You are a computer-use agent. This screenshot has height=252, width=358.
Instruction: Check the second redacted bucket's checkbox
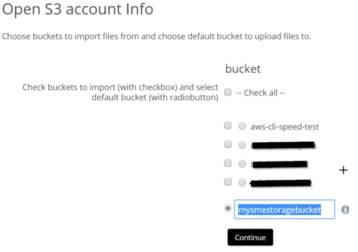228,163
